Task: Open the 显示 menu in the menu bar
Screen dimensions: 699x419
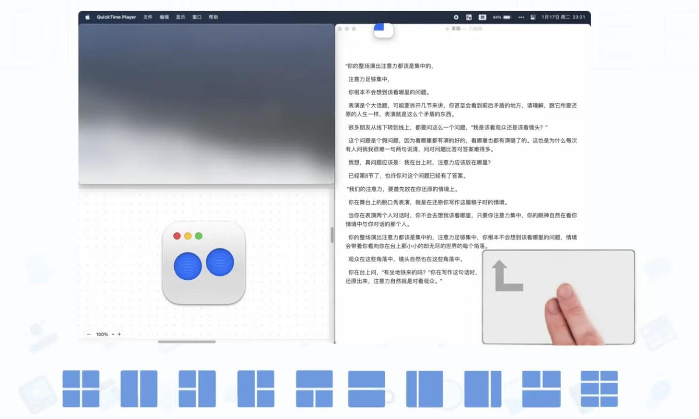Action: (x=181, y=17)
